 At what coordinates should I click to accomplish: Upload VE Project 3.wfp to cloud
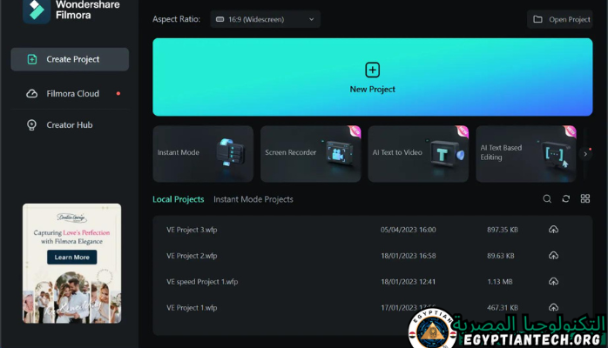(x=553, y=230)
